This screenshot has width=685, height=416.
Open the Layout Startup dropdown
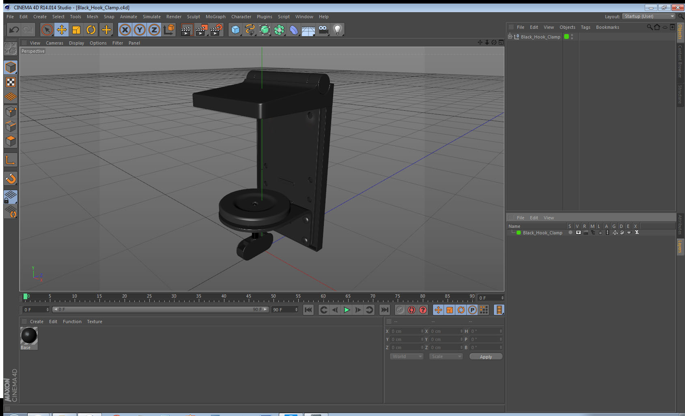tap(649, 16)
